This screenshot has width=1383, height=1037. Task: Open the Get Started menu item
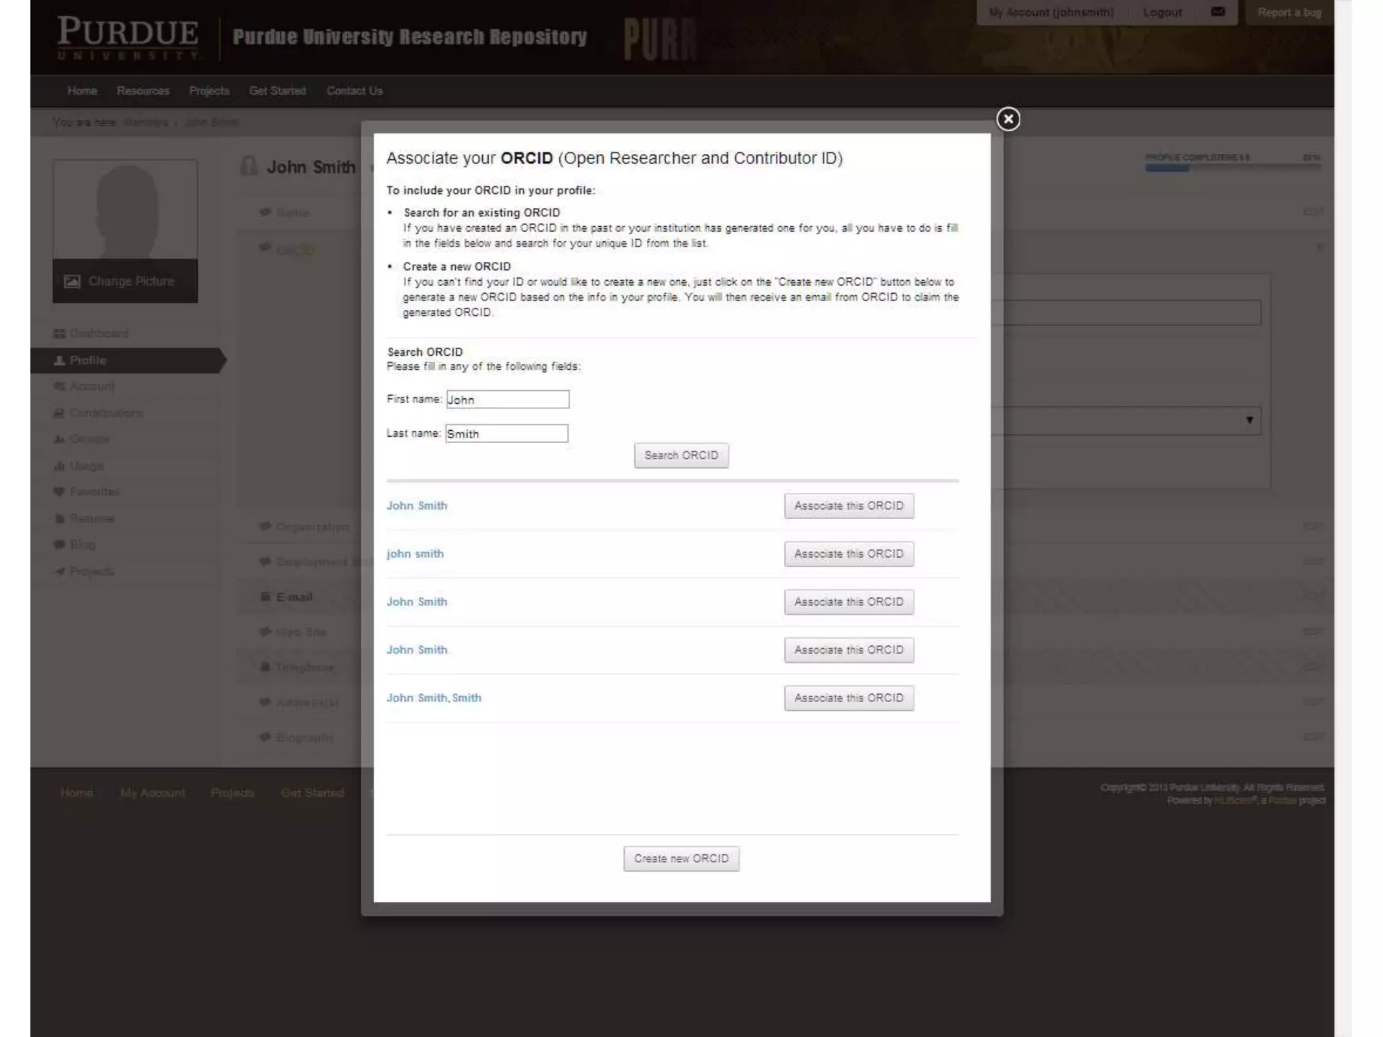click(x=277, y=91)
